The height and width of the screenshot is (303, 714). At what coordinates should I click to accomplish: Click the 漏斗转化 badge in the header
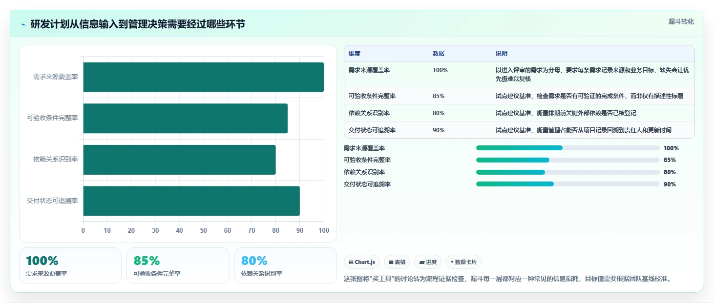(681, 22)
